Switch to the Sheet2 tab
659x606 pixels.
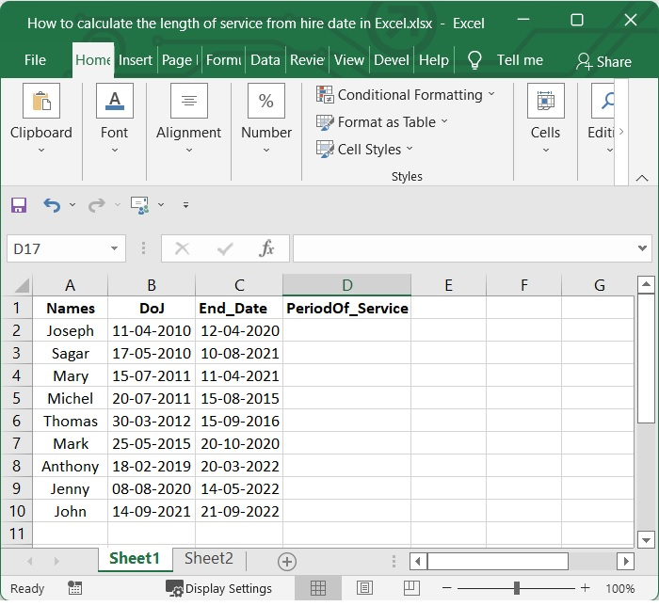pyautogui.click(x=208, y=558)
